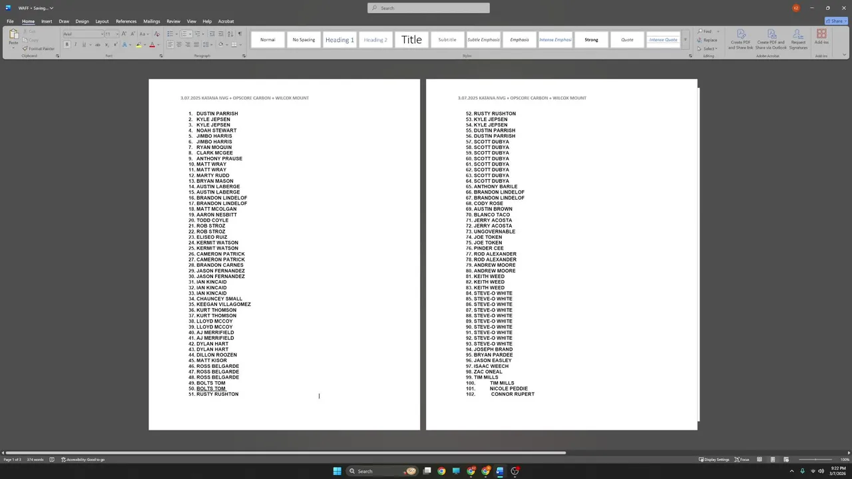Apply the Title style
This screenshot has height=479, width=852.
411,40
